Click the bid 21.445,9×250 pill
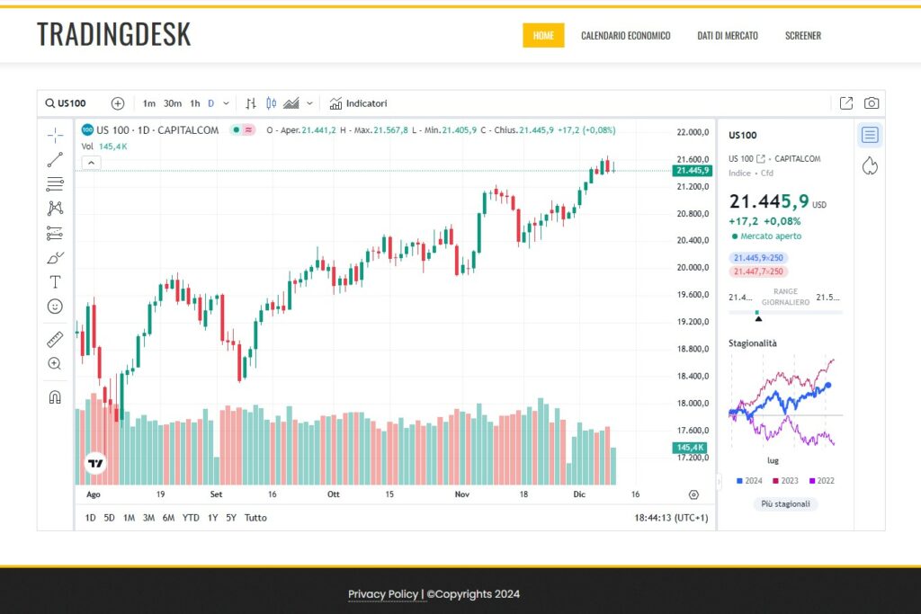The height and width of the screenshot is (614, 921). coord(758,258)
